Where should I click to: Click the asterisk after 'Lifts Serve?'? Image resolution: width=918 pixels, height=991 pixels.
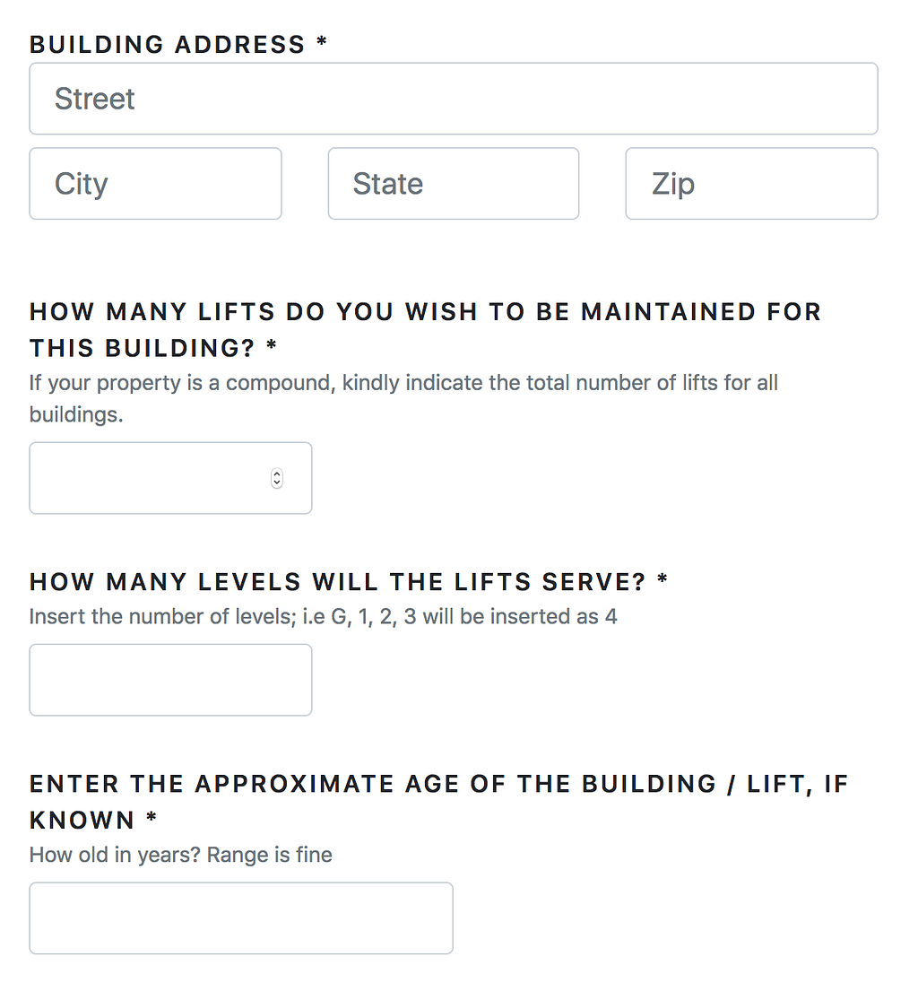[x=663, y=580]
